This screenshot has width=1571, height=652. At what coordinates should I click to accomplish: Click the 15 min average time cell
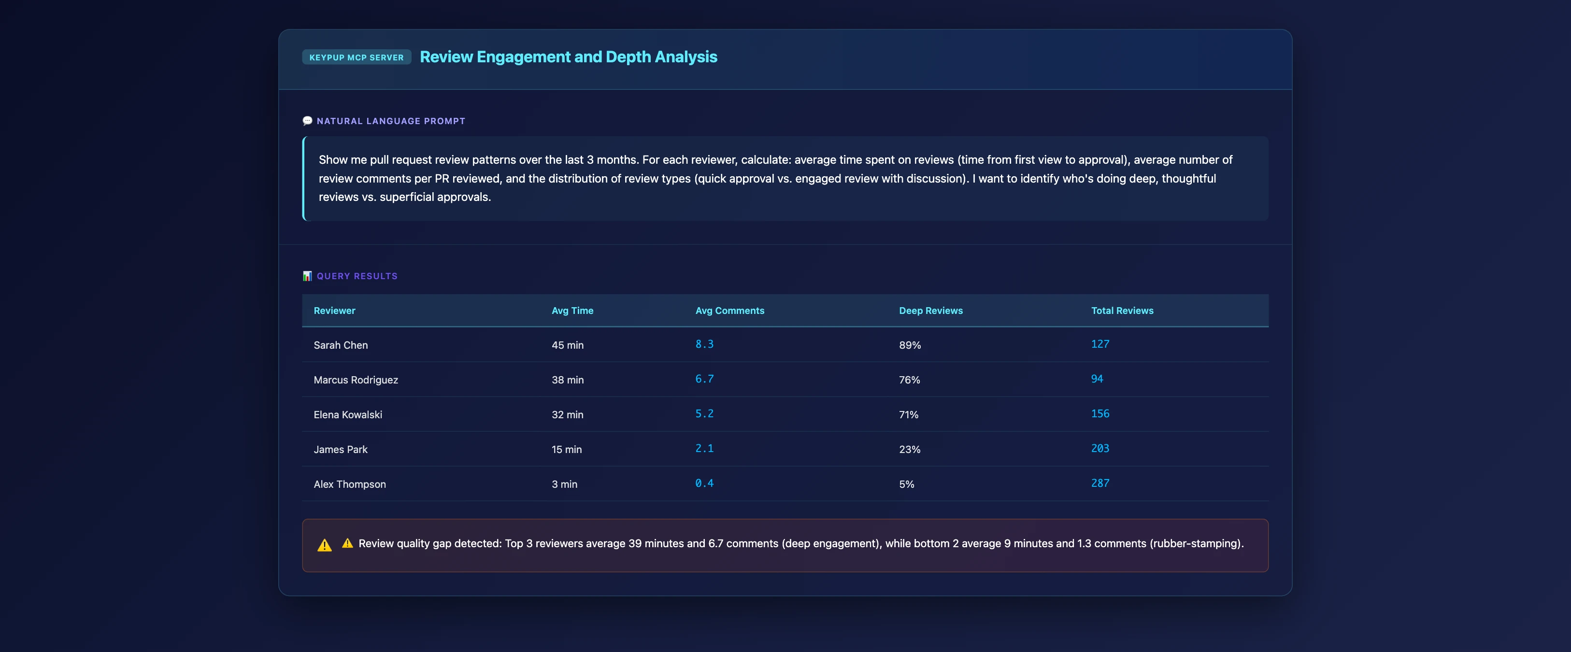(x=567, y=450)
